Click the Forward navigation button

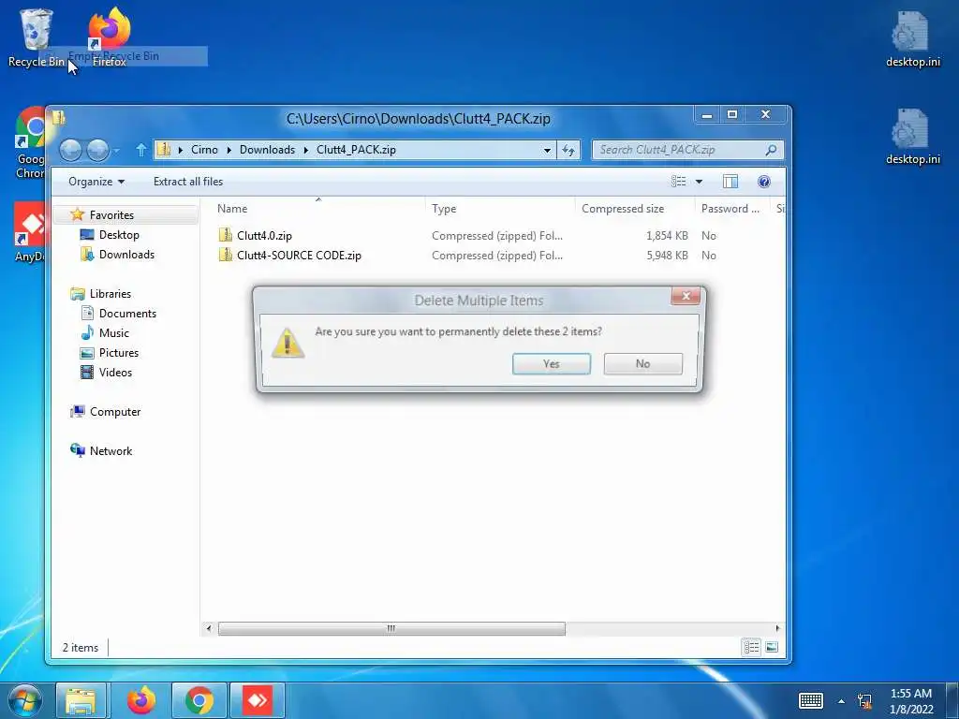[97, 150]
